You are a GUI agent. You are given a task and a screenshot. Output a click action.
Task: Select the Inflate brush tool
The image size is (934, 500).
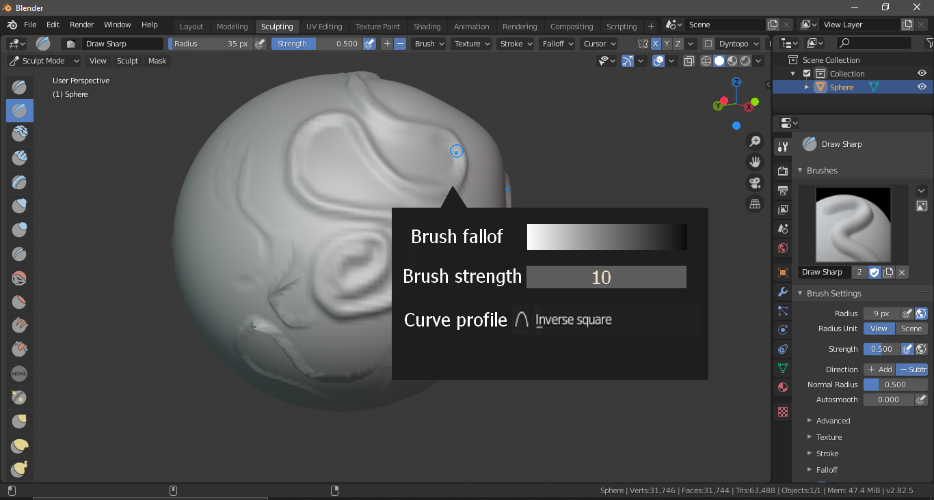[19, 206]
